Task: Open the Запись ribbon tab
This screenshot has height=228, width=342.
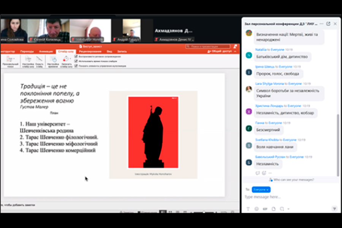Action: pyautogui.click(x=122, y=52)
